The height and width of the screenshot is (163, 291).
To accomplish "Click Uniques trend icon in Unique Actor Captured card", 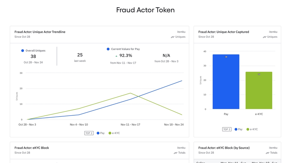I will click(x=265, y=37).
